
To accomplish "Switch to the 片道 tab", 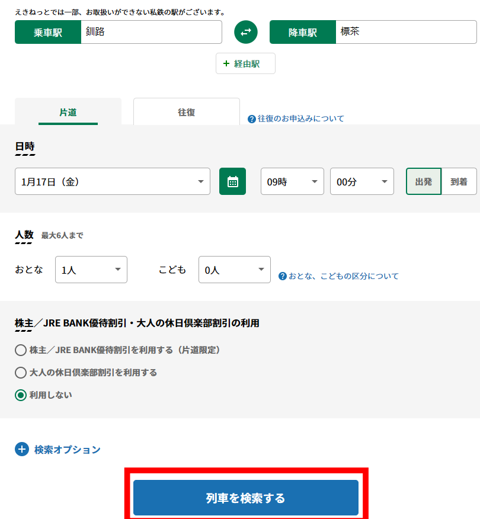I will 68,112.
